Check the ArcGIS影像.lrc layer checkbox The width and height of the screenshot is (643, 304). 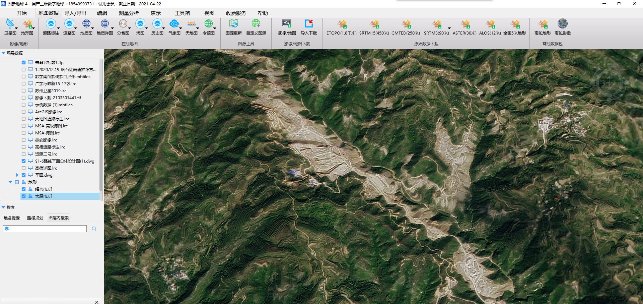click(23, 112)
